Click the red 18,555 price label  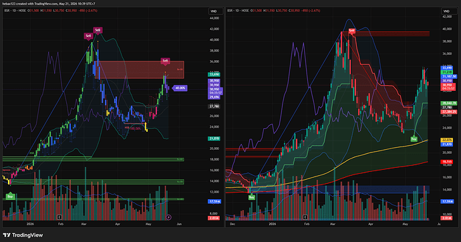click(446, 162)
